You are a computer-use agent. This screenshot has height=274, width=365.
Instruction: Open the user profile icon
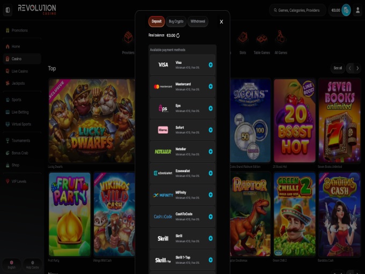(357, 10)
